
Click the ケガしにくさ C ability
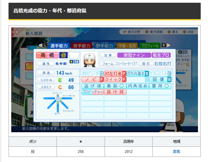[x=160, y=74]
